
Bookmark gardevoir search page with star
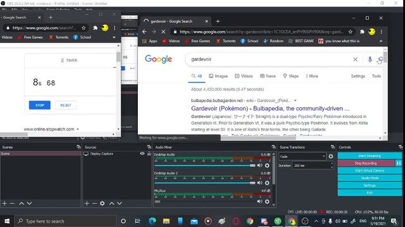(350, 32)
